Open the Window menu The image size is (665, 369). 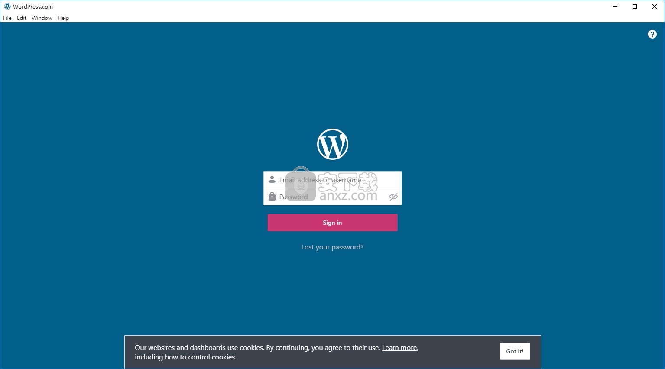click(x=42, y=18)
